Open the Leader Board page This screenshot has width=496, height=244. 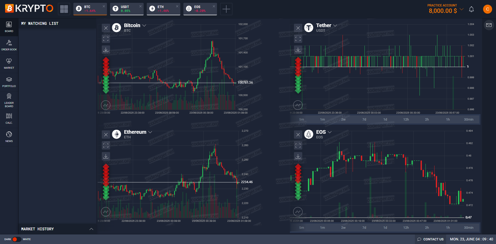click(9, 100)
